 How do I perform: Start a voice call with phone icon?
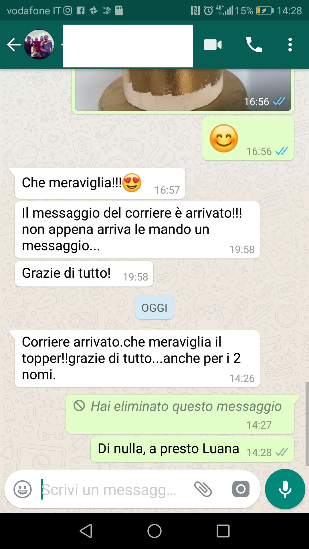(x=254, y=45)
